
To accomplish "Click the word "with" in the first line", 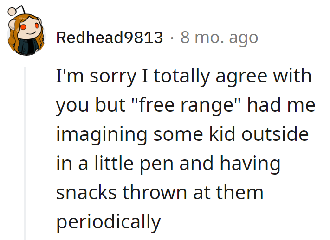I will 291,76.
